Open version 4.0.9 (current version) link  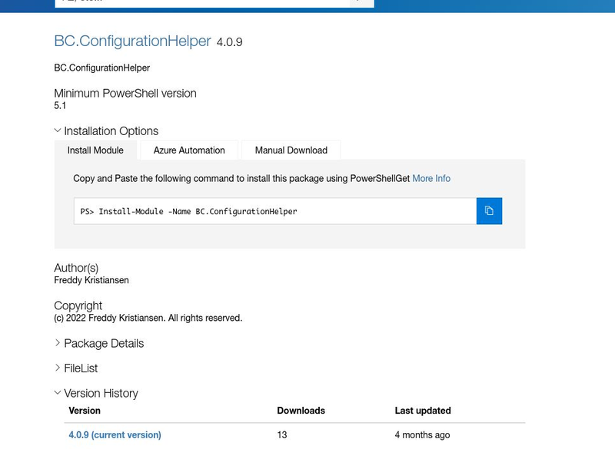(x=115, y=435)
